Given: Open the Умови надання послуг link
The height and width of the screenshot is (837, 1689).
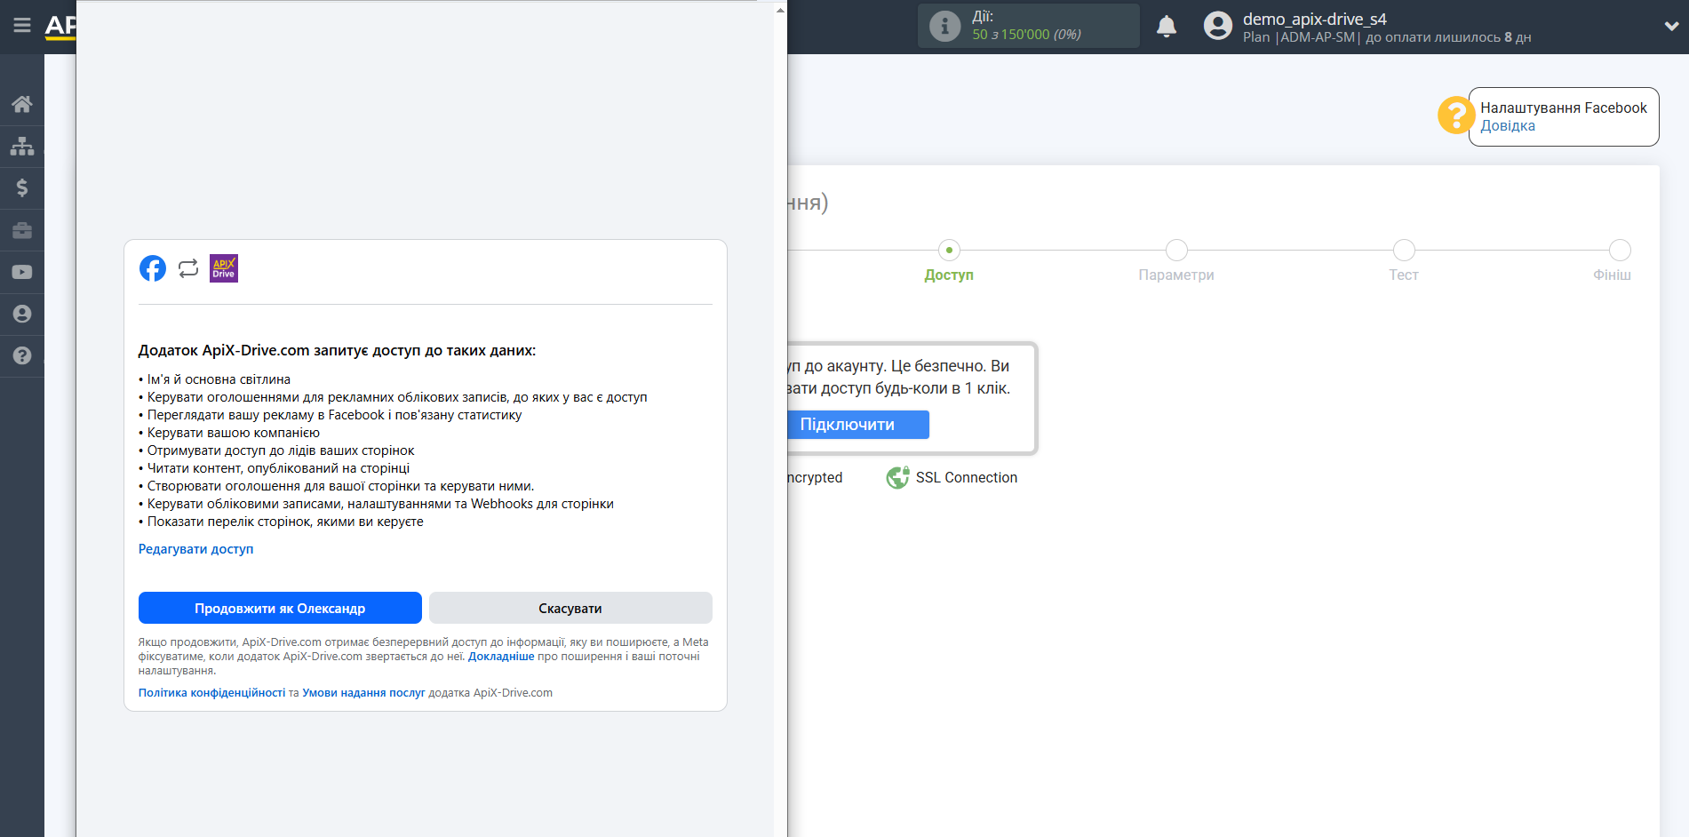Looking at the screenshot, I should click(x=363, y=693).
